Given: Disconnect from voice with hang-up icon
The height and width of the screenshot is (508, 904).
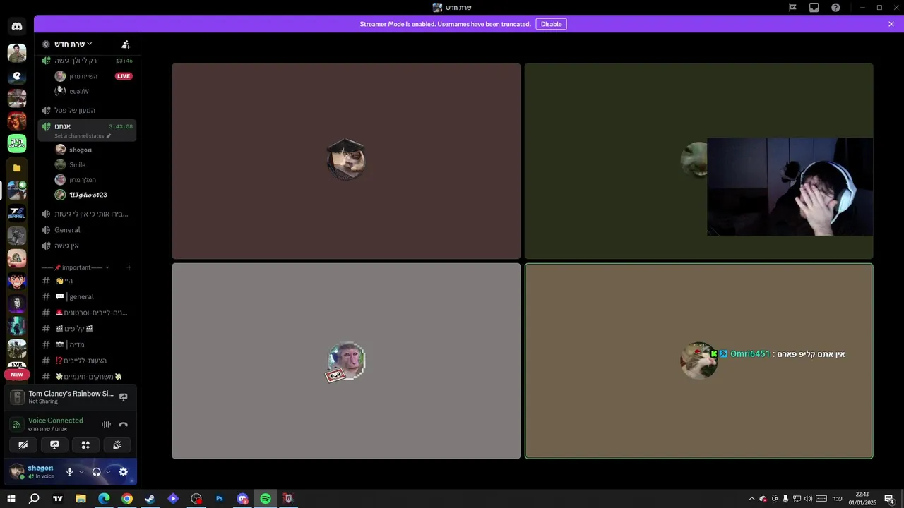Looking at the screenshot, I should 123,424.
